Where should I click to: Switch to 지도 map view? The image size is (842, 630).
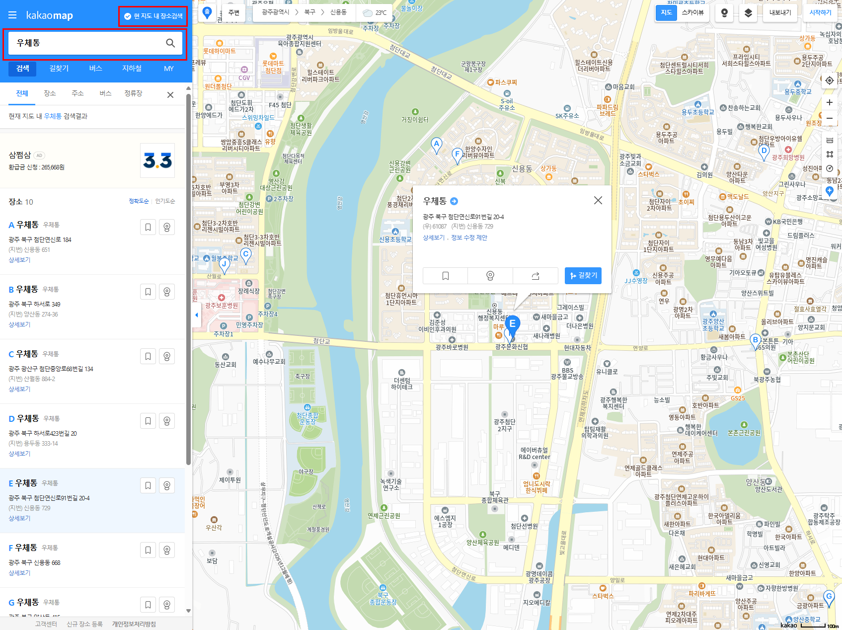coord(666,12)
